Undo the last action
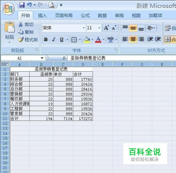This screenshot has height=173, width=176. (29, 5)
